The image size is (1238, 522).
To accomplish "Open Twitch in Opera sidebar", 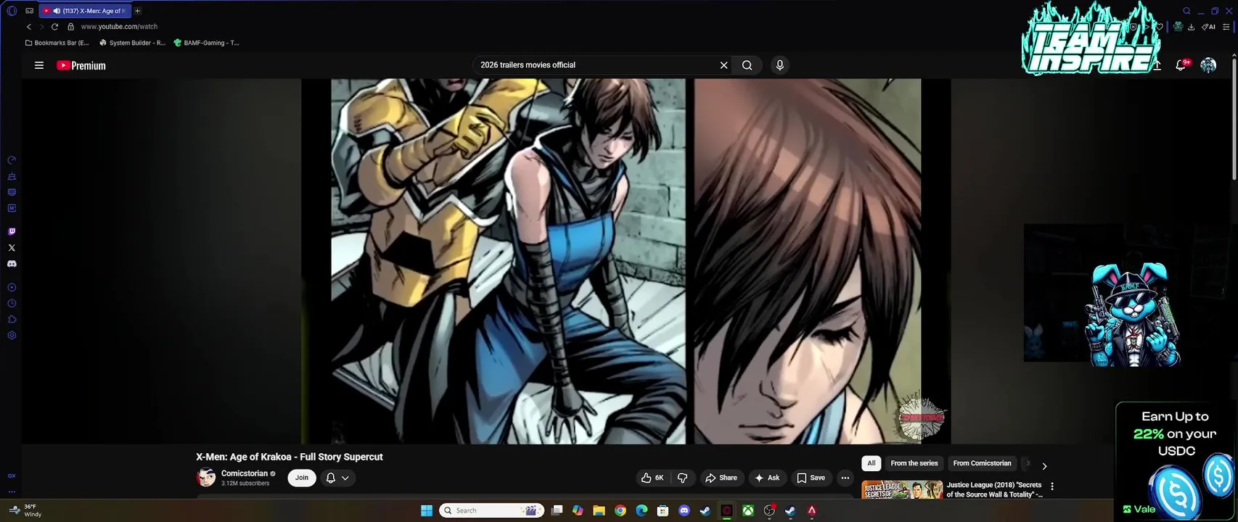I will [x=12, y=232].
